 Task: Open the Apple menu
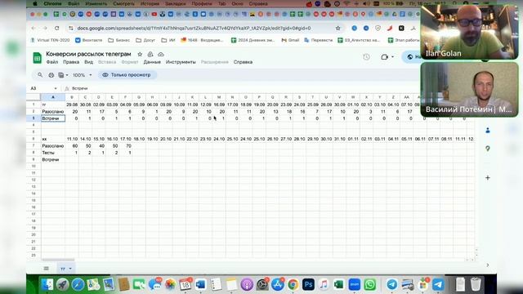coord(34,3)
